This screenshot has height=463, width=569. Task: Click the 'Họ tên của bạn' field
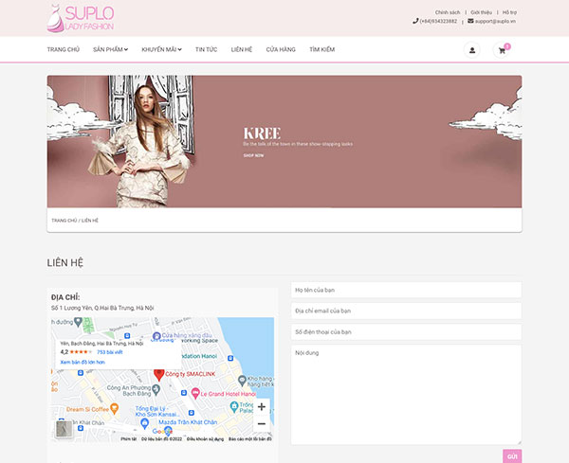coord(406,290)
